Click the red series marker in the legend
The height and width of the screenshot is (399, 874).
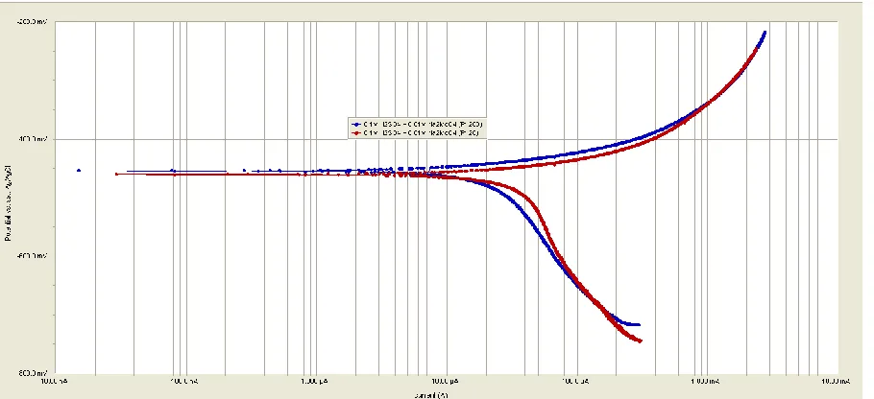[x=355, y=133]
